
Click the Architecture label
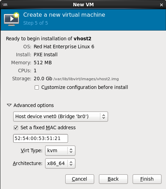(x=27, y=163)
